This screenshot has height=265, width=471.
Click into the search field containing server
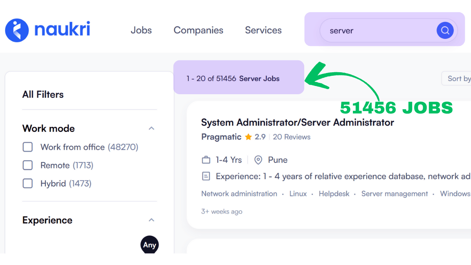377,31
